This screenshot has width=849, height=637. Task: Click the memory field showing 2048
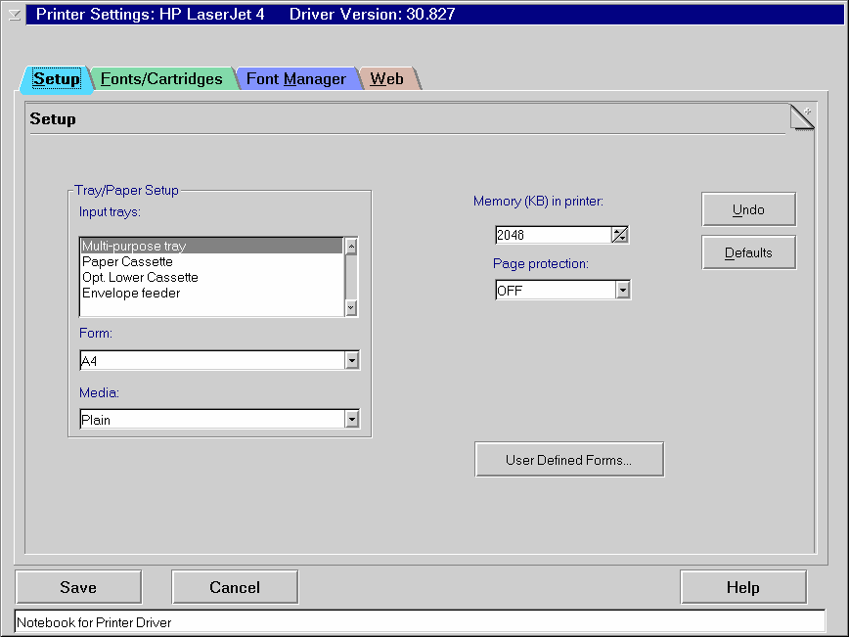tap(554, 235)
